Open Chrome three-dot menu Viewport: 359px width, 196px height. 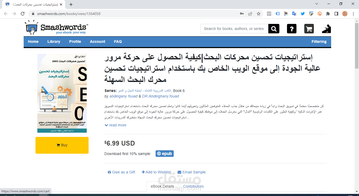(x=353, y=14)
